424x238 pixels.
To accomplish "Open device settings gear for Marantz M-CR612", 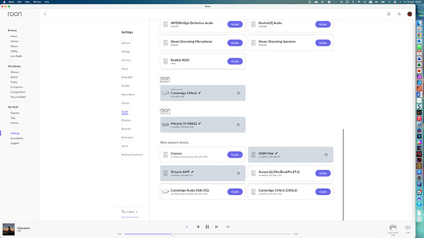I will [238, 125].
